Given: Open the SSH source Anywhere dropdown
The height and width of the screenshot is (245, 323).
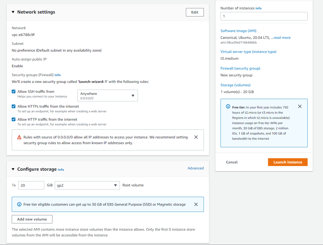Looking at the screenshot, I should click(107, 96).
